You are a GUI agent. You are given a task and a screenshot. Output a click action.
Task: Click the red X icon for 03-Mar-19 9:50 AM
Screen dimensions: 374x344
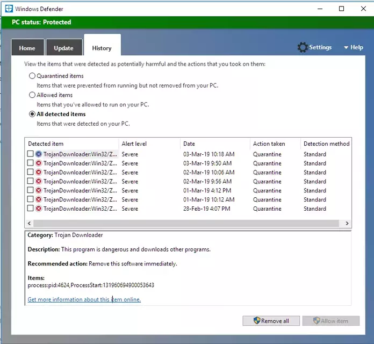click(38, 163)
